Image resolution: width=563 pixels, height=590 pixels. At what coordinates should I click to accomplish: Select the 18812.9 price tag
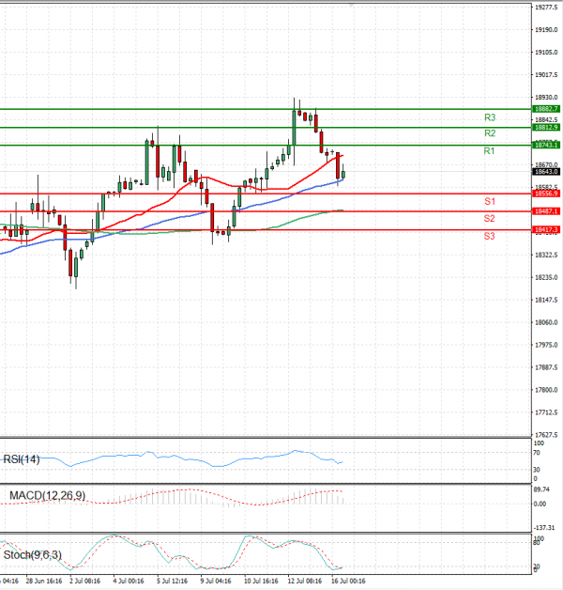click(x=546, y=128)
